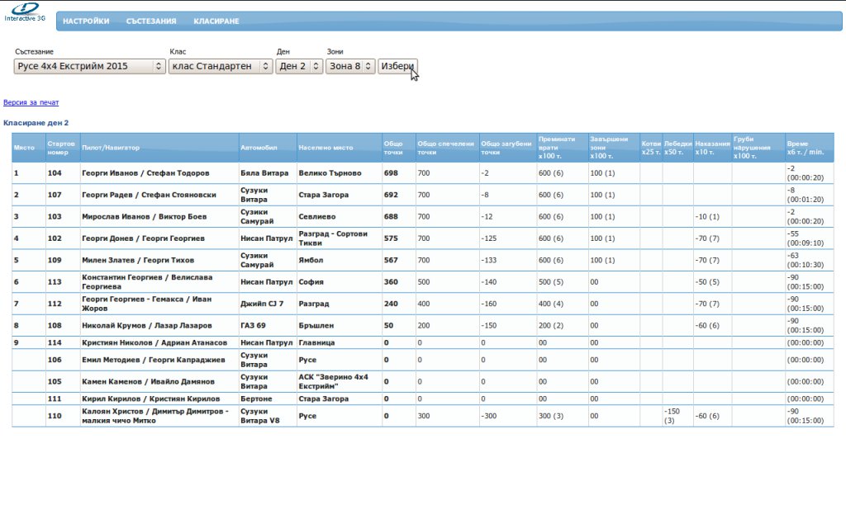The width and height of the screenshot is (846, 528).
Task: Open the НАСТРОЙКИ menu
Action: 86,21
